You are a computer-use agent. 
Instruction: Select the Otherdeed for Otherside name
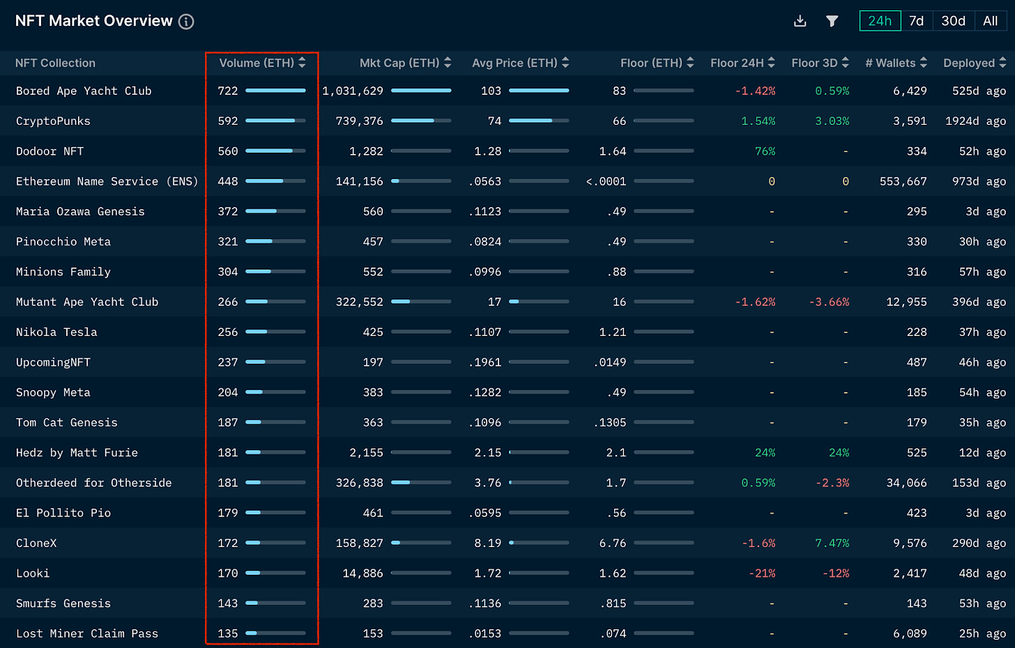click(93, 483)
